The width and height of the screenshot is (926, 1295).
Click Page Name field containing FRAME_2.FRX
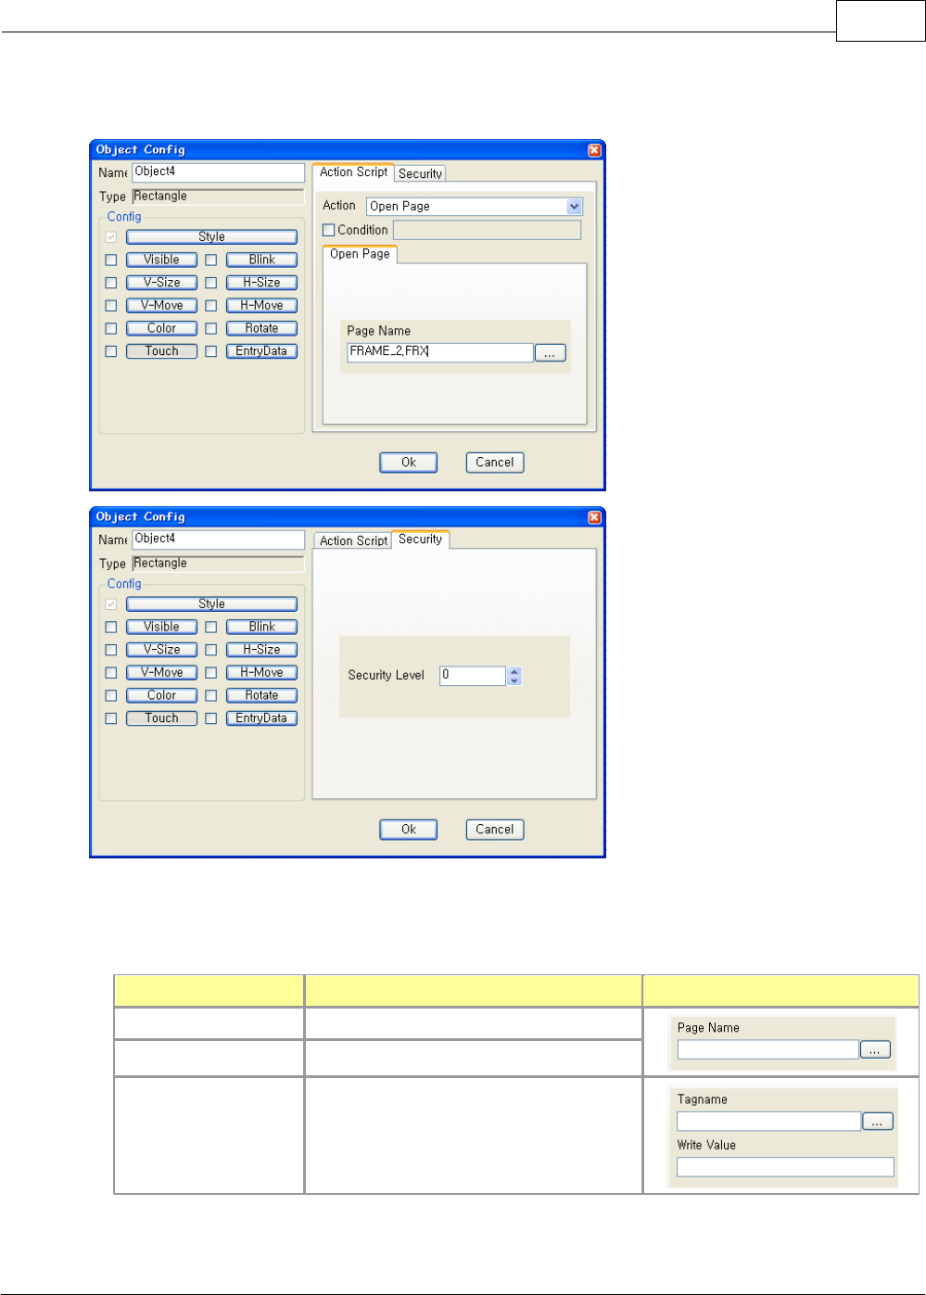pyautogui.click(x=440, y=352)
